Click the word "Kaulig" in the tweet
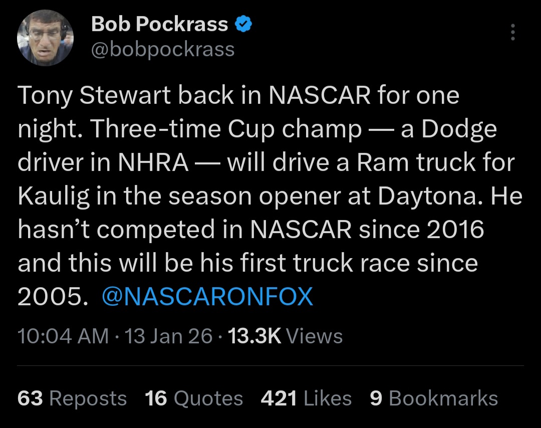 point(54,196)
